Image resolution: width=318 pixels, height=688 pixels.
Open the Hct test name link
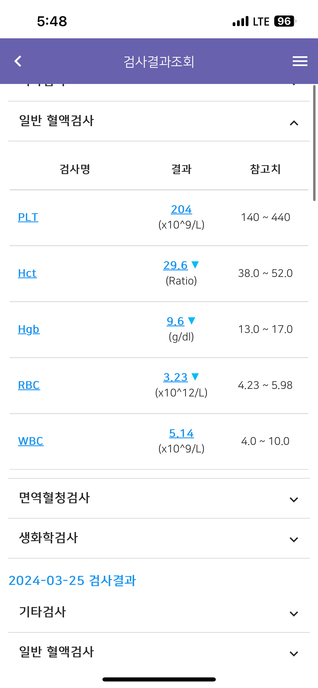pos(27,273)
